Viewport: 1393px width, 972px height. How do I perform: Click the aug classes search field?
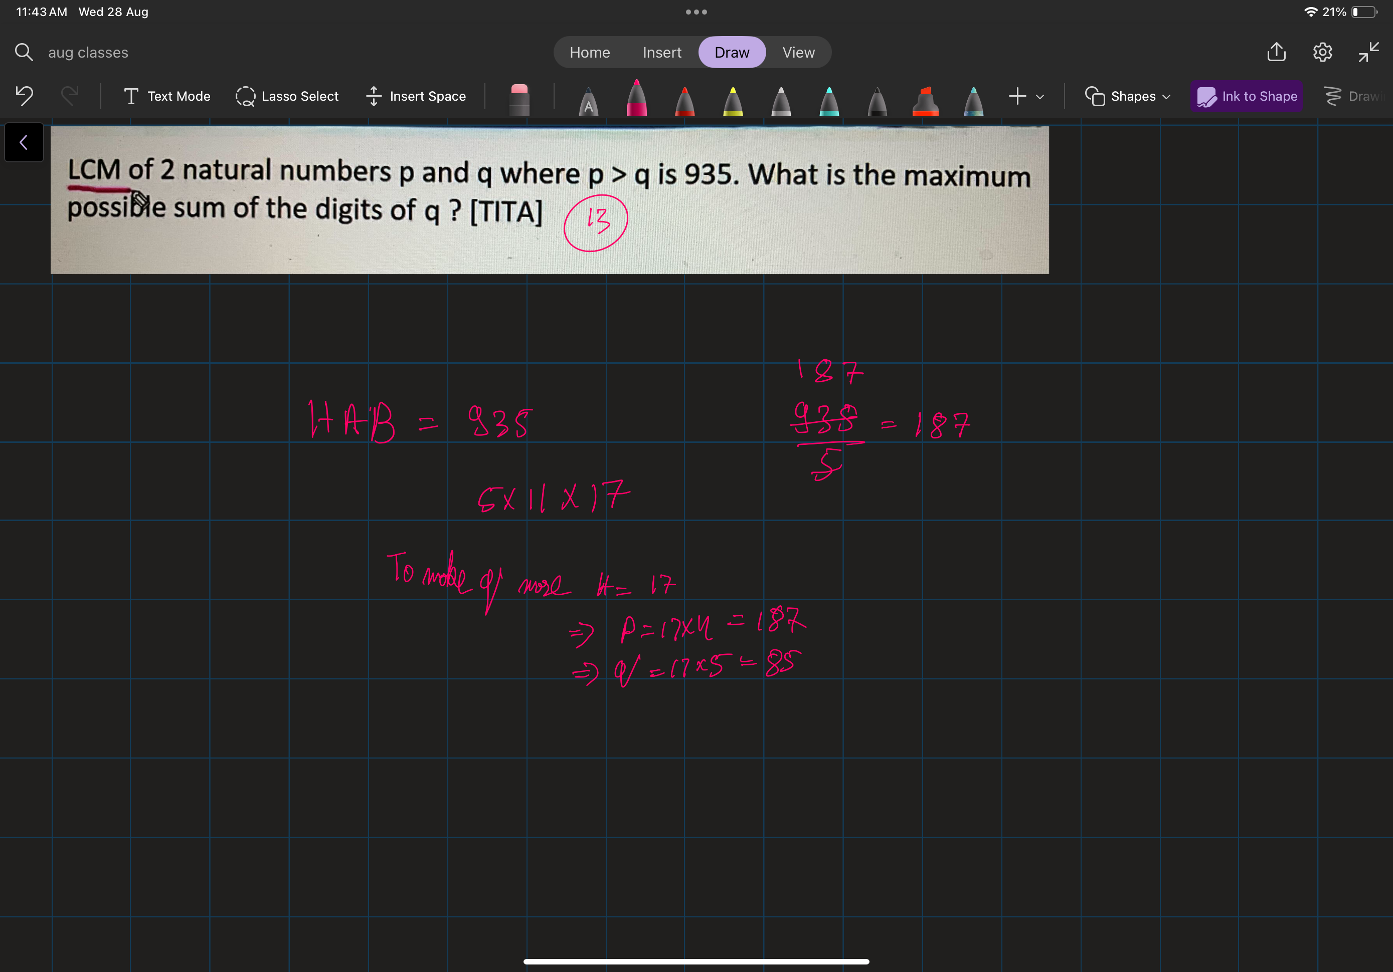point(88,53)
